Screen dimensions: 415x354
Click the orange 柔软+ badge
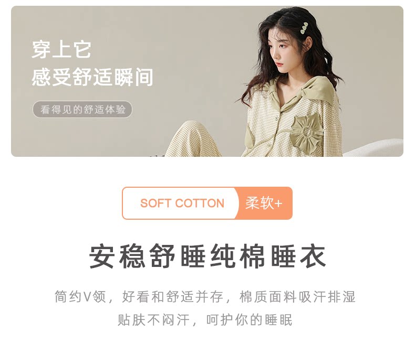pos(264,203)
